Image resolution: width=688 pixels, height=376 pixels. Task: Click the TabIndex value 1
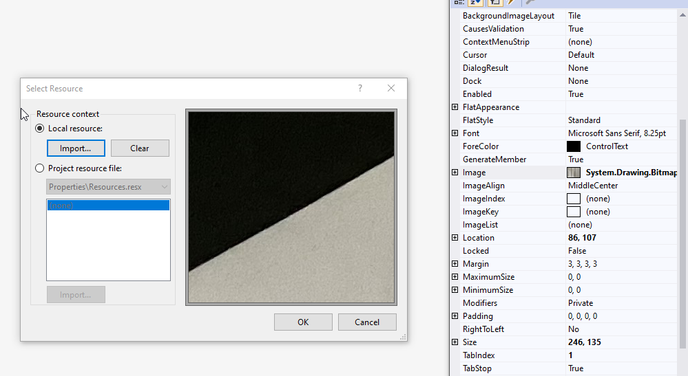pyautogui.click(x=570, y=355)
